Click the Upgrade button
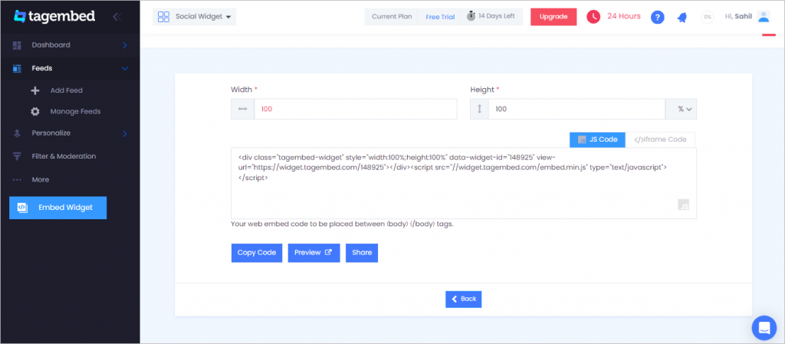Screen dimensions: 785x344 (553, 17)
